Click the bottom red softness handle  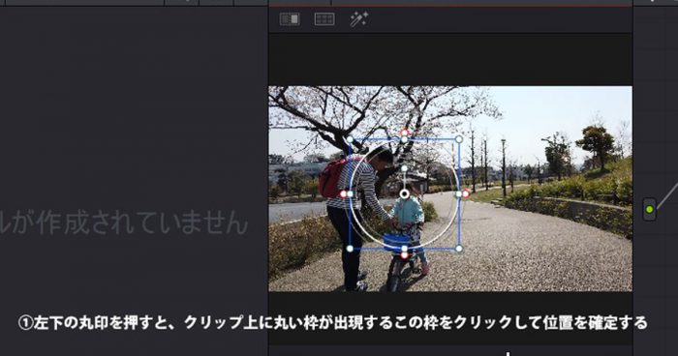404,255
